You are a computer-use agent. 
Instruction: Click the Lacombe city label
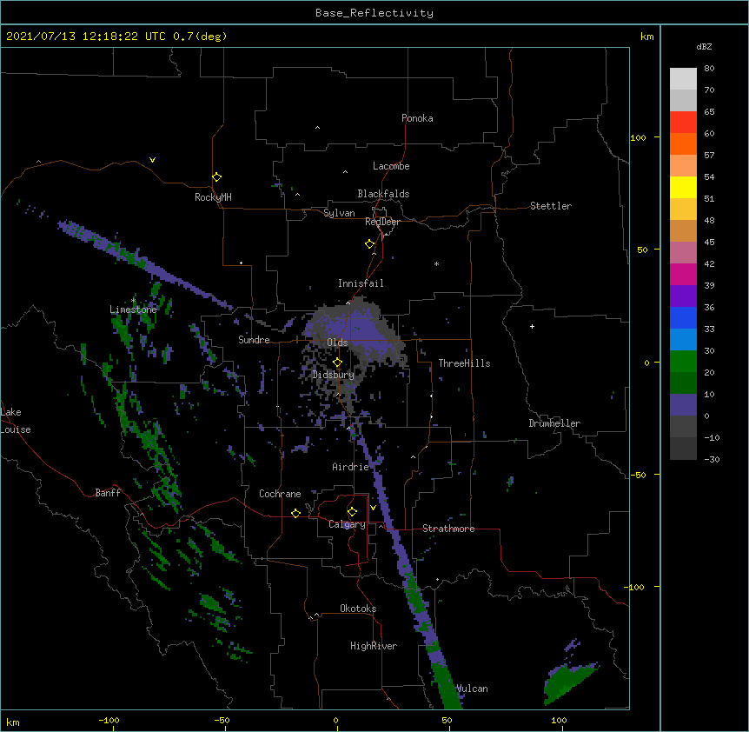click(x=391, y=166)
